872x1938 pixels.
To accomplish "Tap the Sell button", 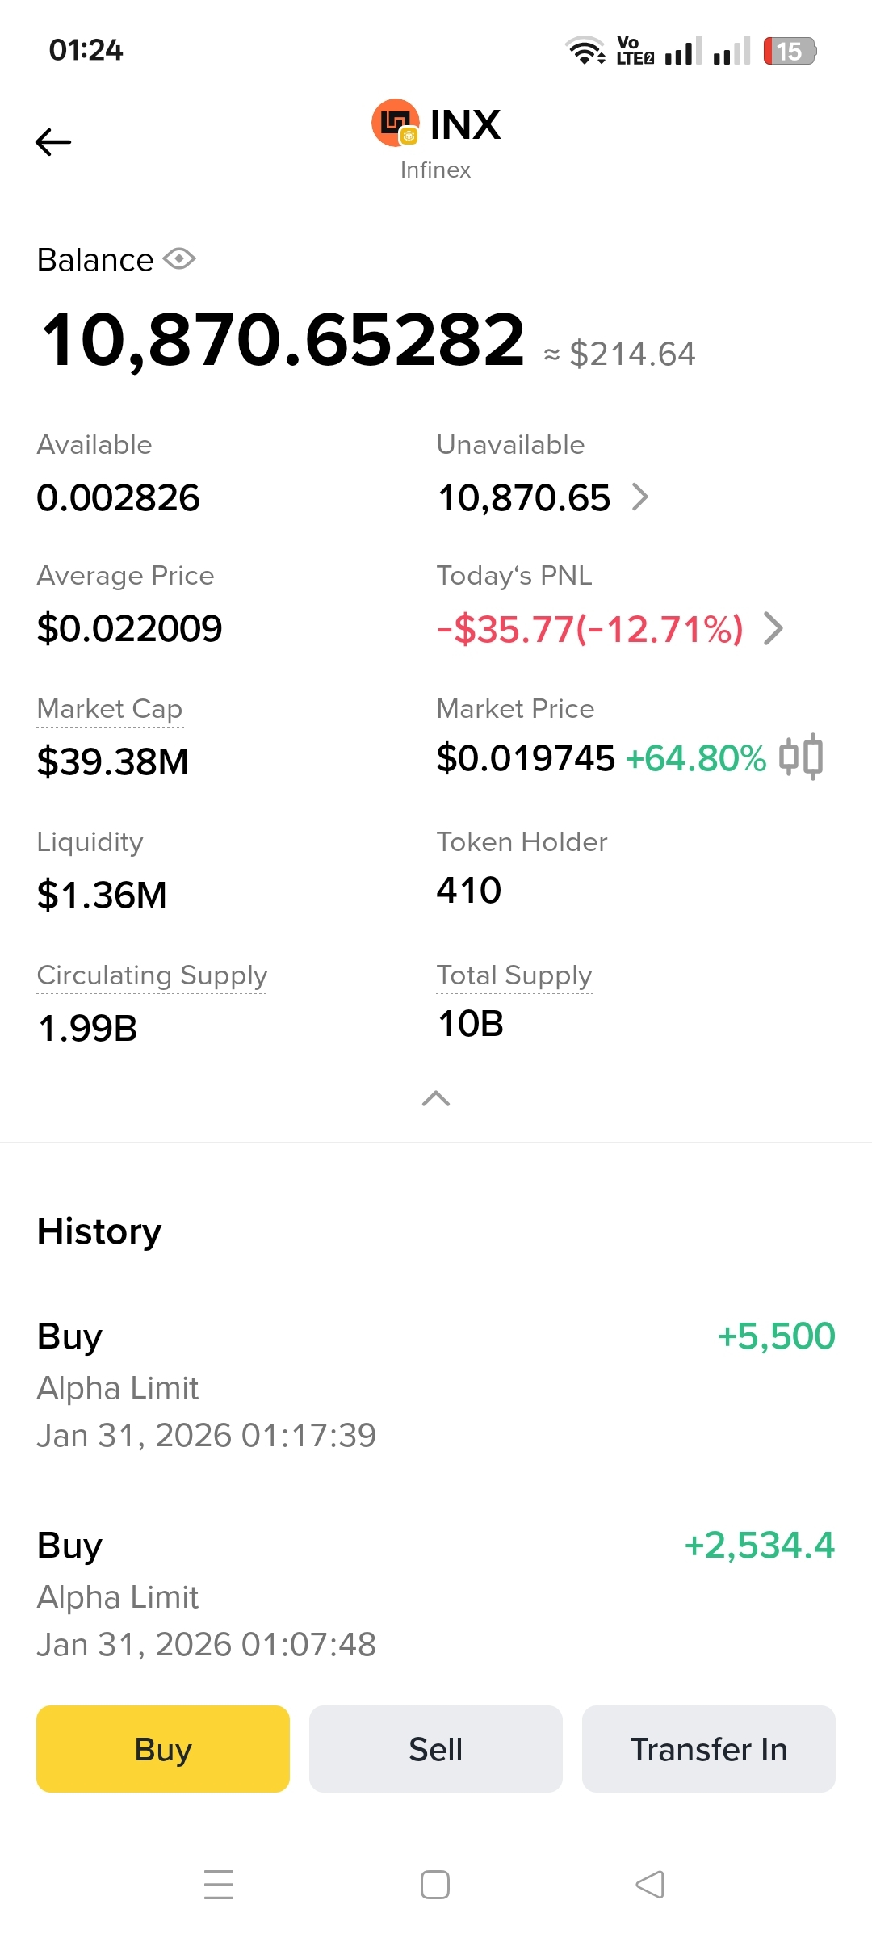I will 436,1749.
